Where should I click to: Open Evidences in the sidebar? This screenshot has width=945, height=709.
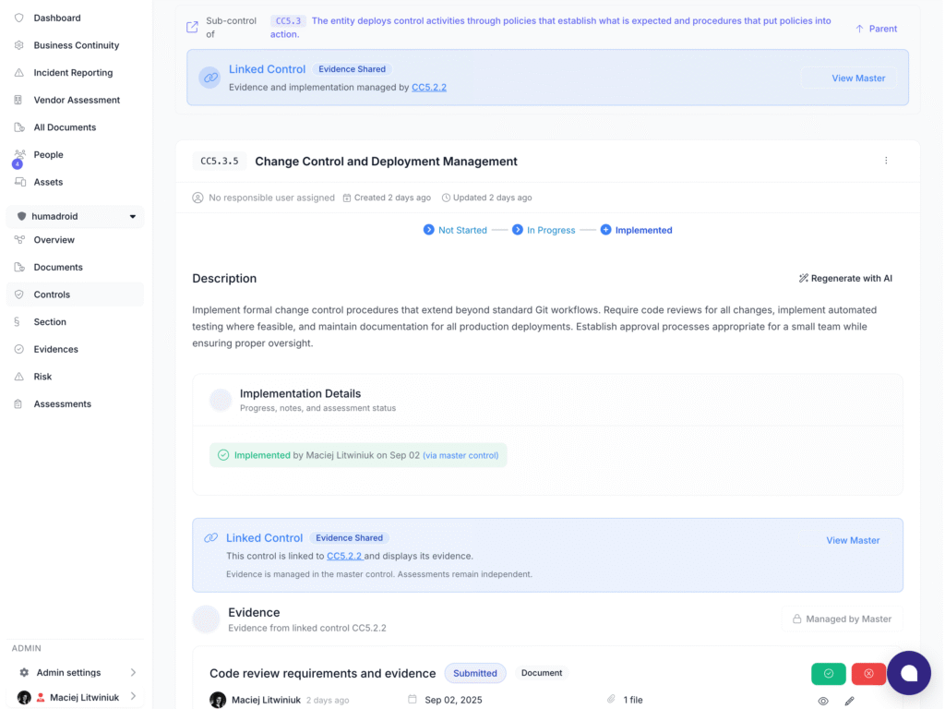[55, 349]
